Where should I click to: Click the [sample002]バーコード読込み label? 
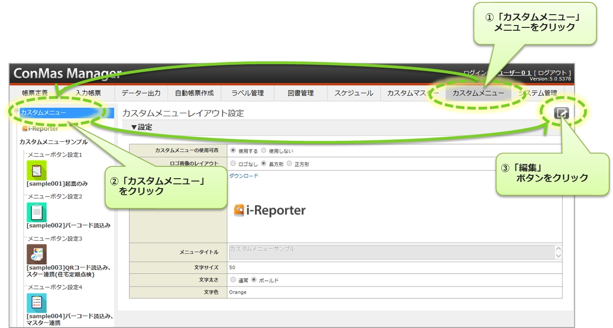(69, 226)
